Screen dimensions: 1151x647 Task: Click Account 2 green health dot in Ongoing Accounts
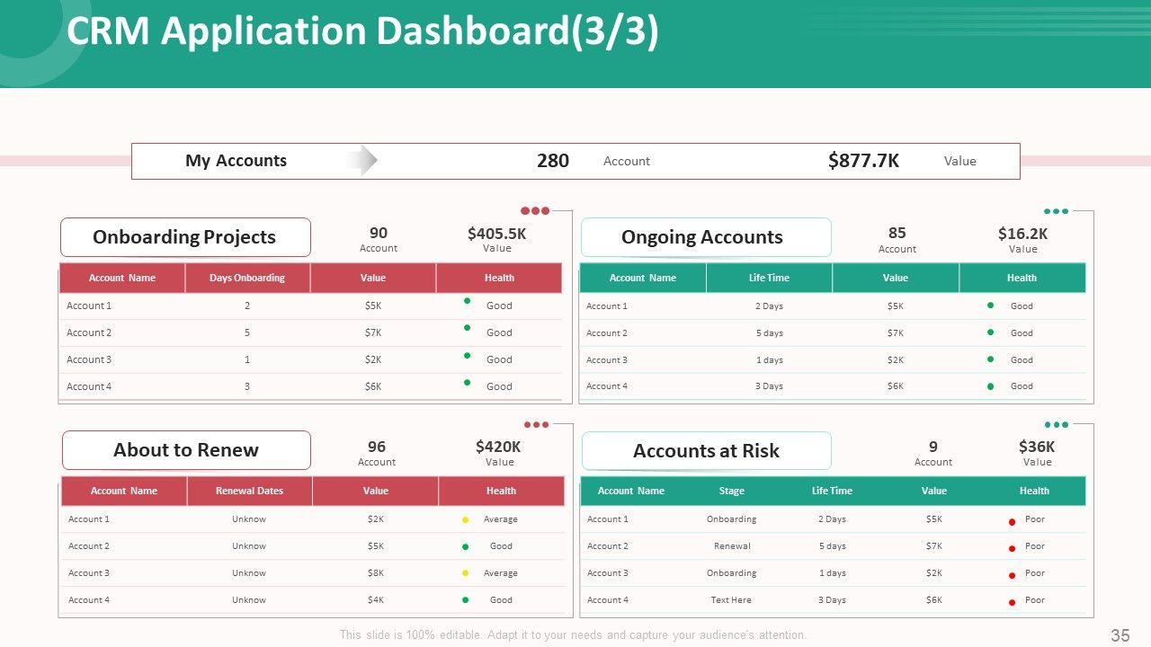(990, 332)
